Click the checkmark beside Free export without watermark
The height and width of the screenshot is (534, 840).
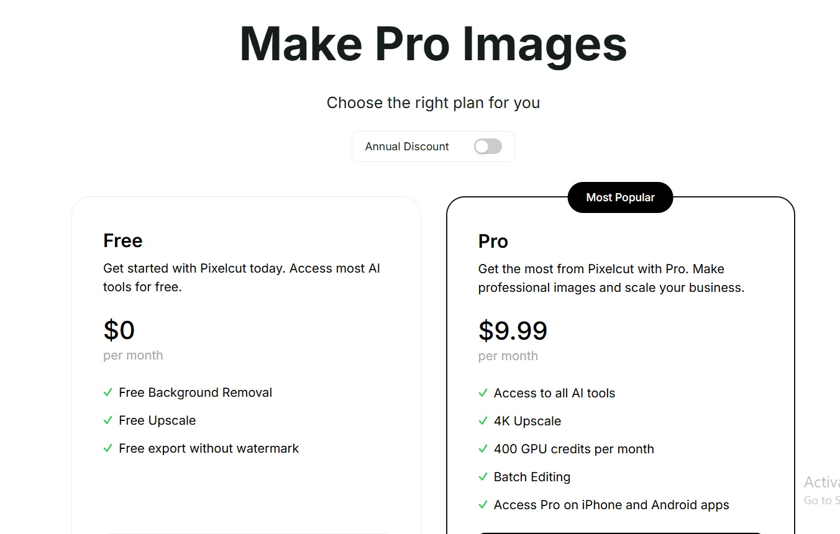107,448
